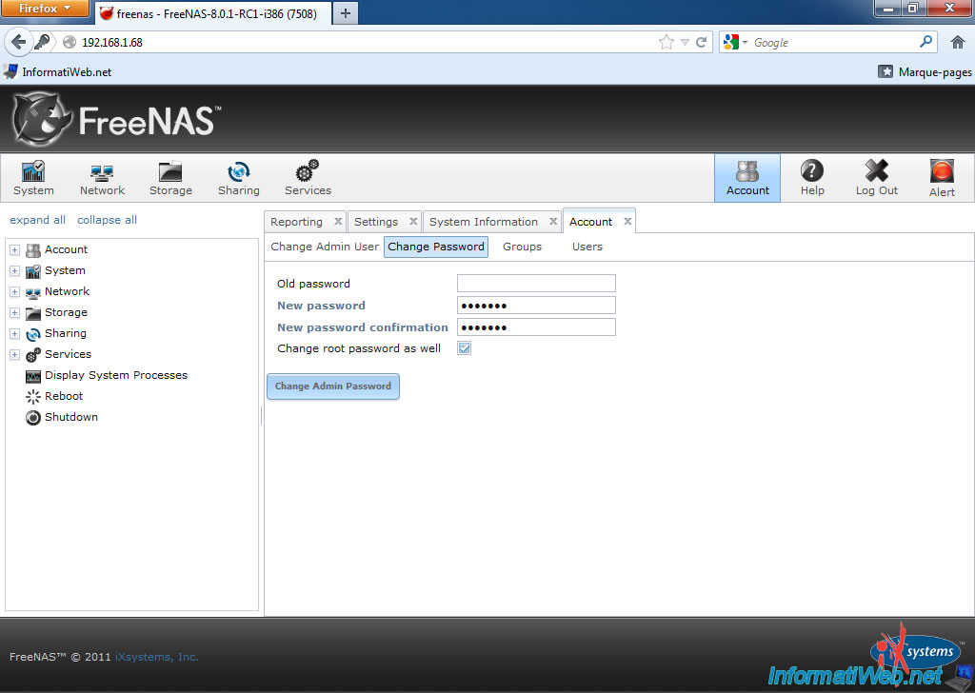Close the Settings tab
The width and height of the screenshot is (975, 693).
(413, 221)
